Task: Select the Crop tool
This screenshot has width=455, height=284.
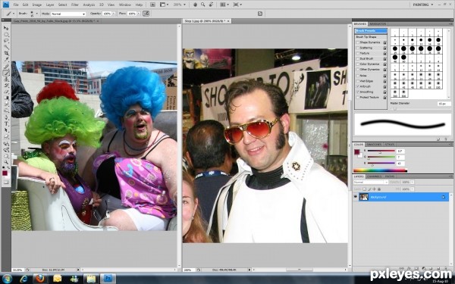Action: tap(6, 54)
